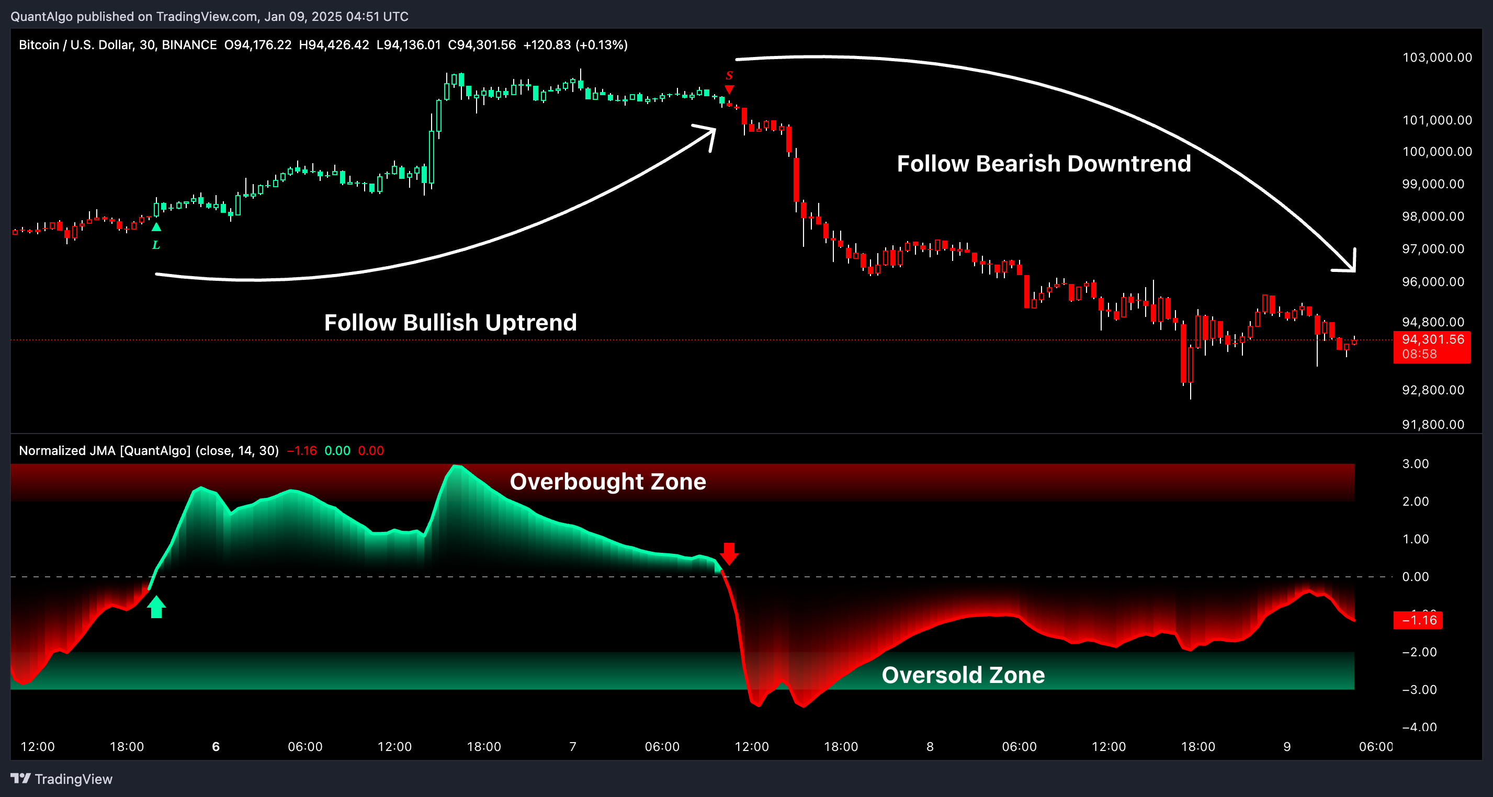Image resolution: width=1493 pixels, height=797 pixels.
Task: Click the 98,000.00 price axis label
Action: click(1433, 216)
